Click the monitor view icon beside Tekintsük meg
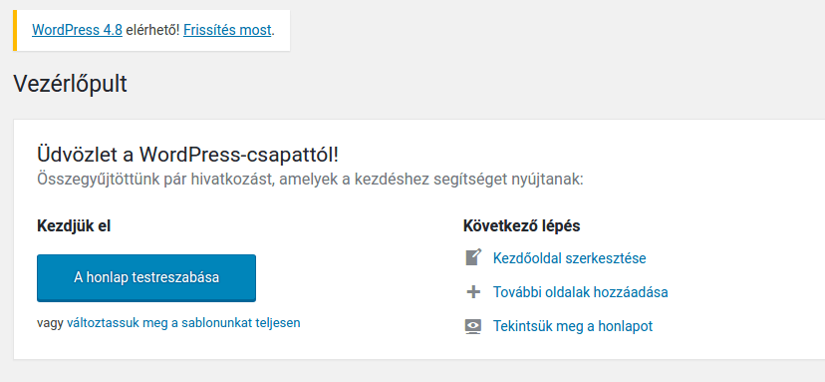 pyautogui.click(x=473, y=327)
